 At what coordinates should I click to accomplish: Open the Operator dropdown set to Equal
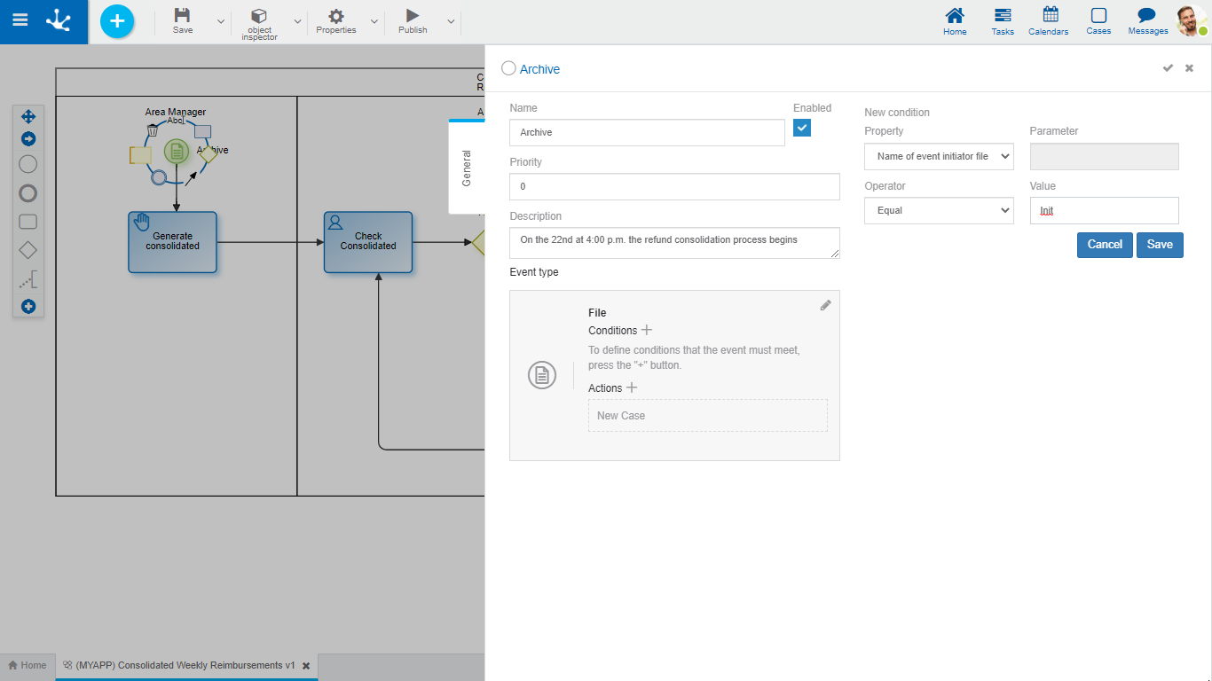pos(939,210)
